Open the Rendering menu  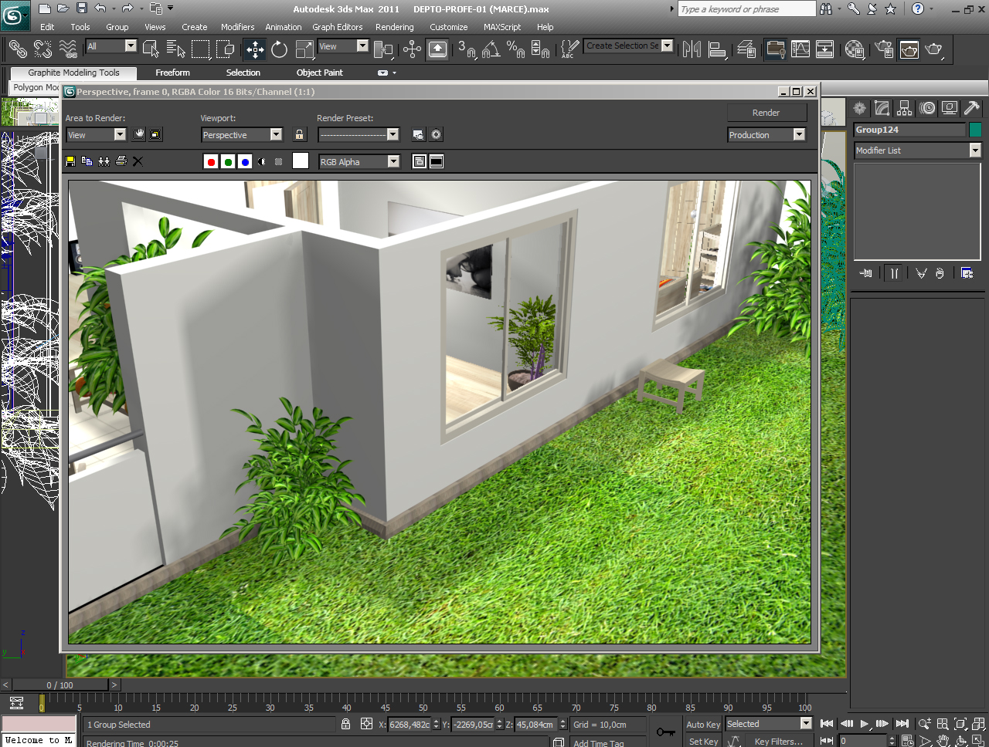point(394,27)
